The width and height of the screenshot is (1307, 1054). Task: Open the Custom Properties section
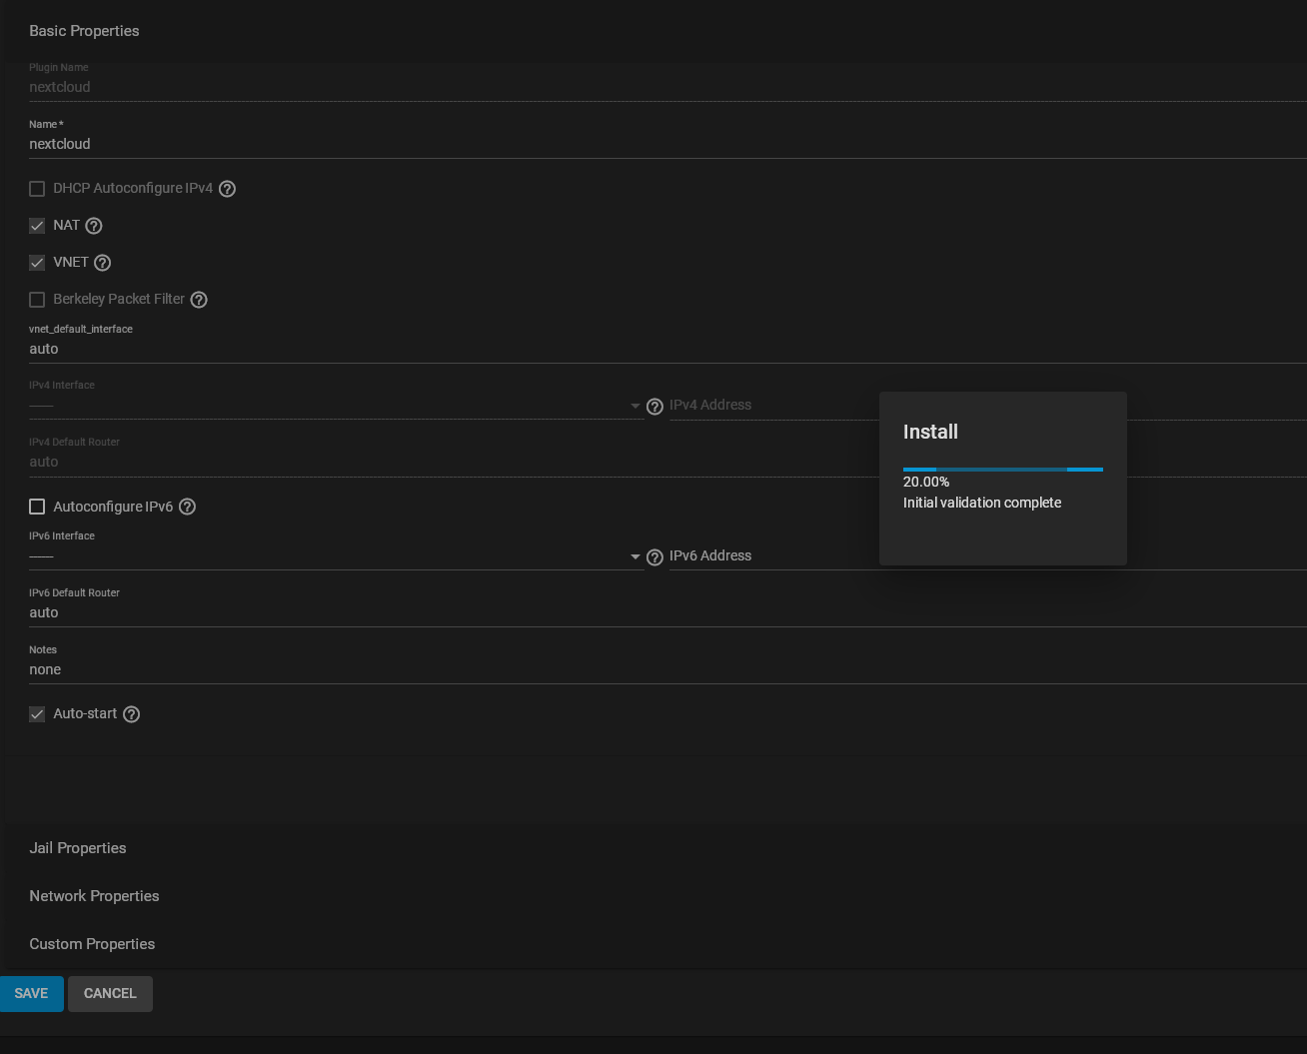(92, 944)
